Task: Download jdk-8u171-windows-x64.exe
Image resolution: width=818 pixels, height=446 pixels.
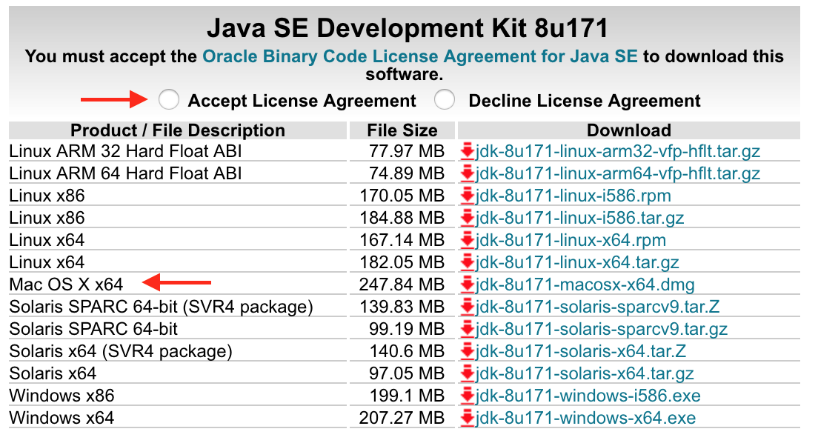Action: click(x=585, y=419)
